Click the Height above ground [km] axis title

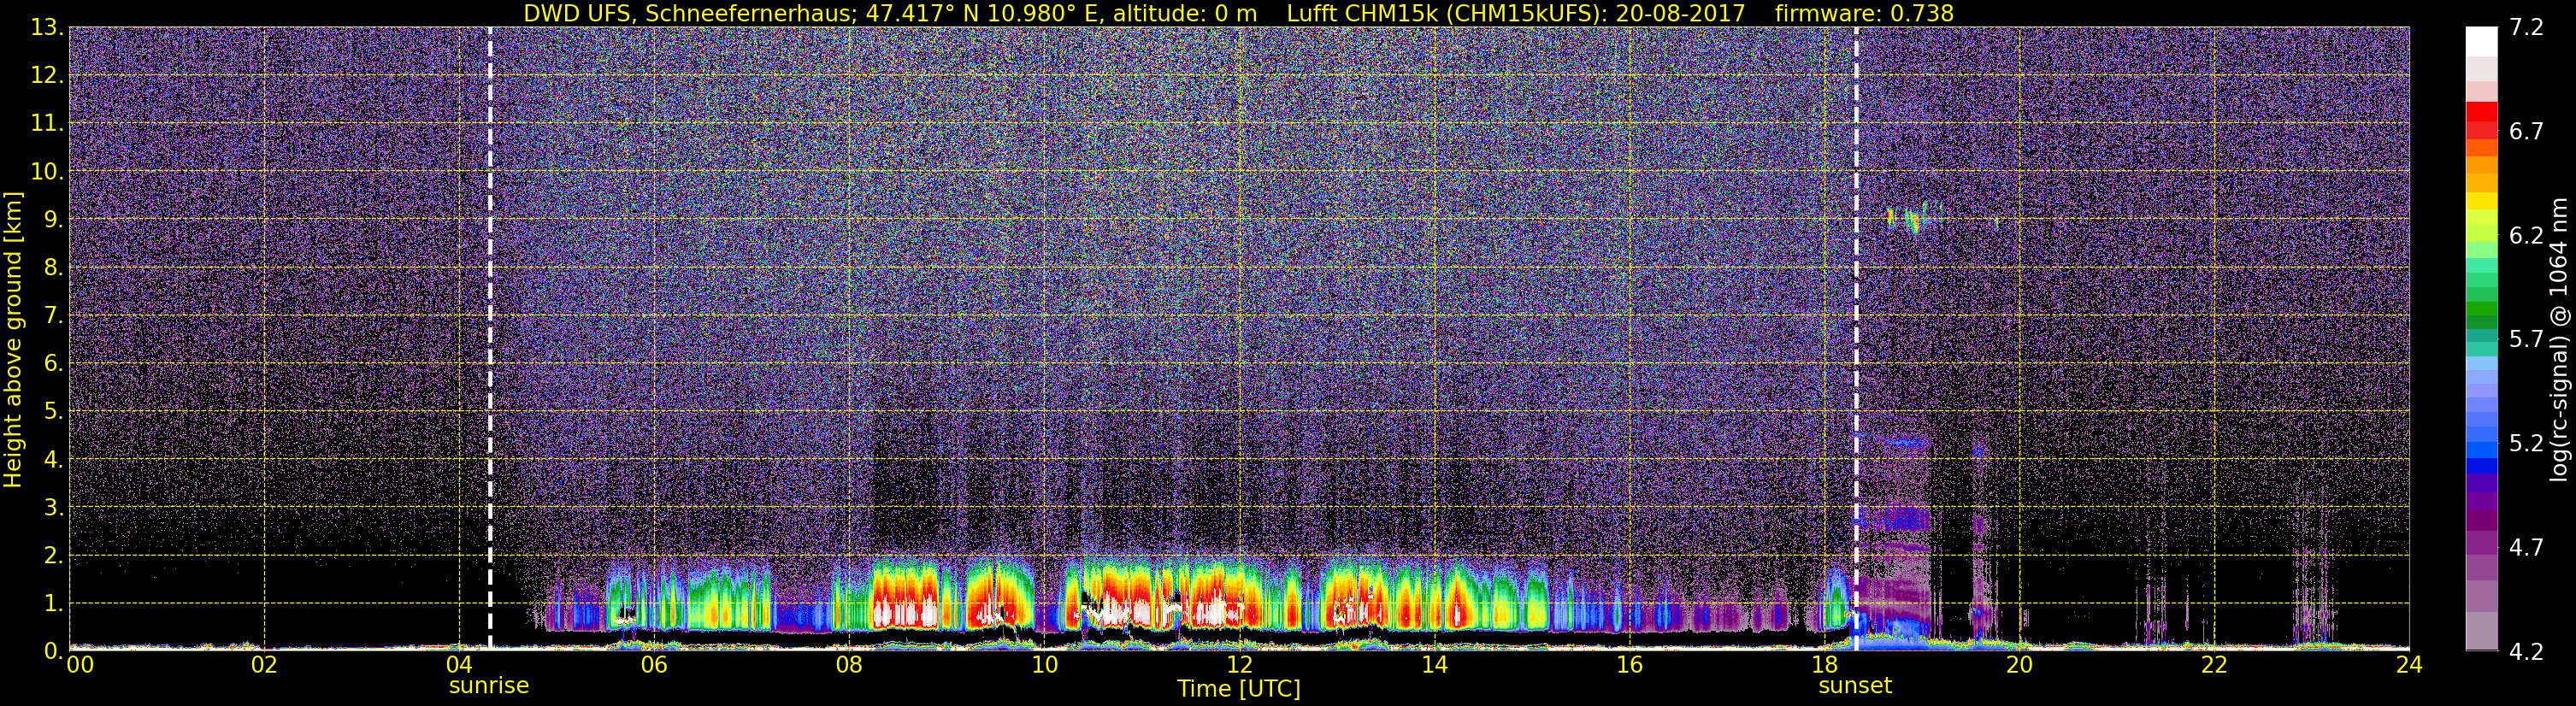13,339
